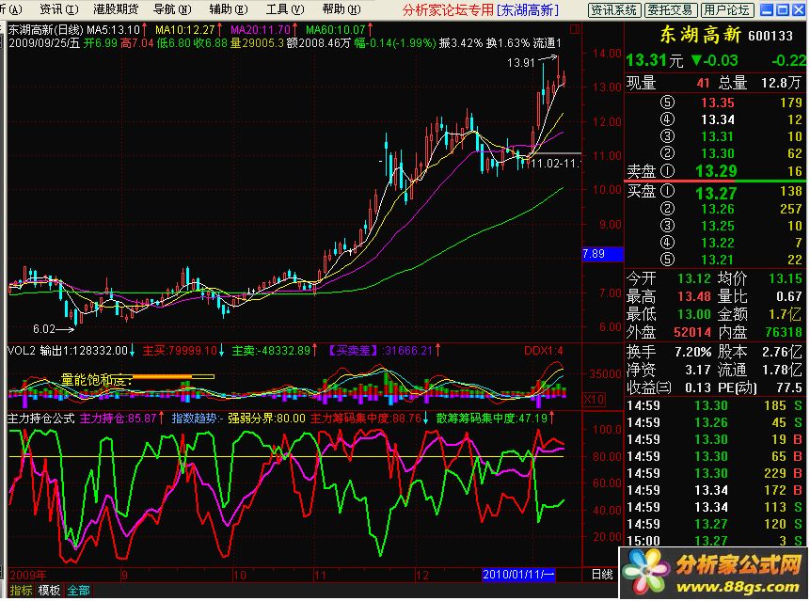This screenshot has width=810, height=601.
Task: Select the 模板 tab at bottom
Action: (x=50, y=590)
